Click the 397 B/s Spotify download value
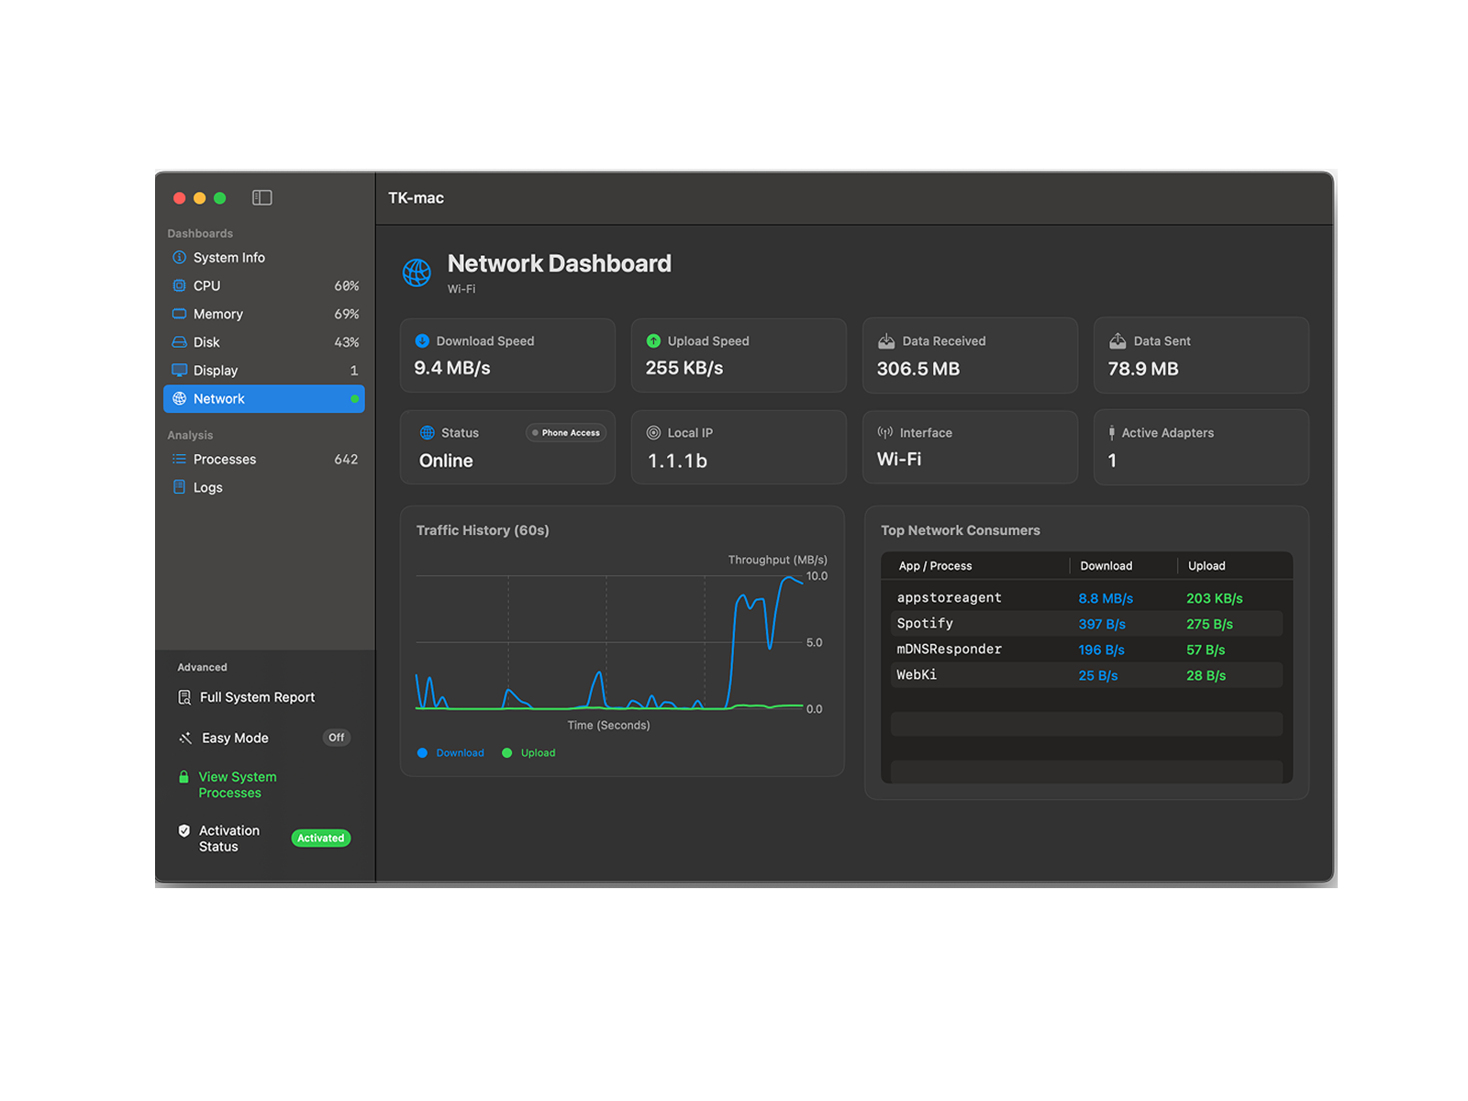Screen dimensions: 1468x1101 (x=1102, y=624)
